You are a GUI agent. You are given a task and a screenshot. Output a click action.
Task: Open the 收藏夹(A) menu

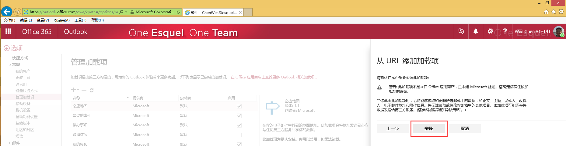point(62,20)
